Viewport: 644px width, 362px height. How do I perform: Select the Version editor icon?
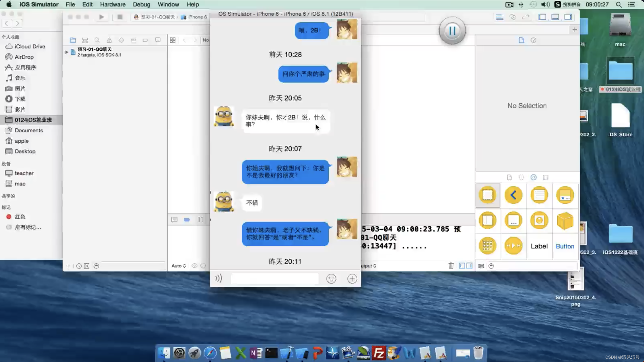(x=526, y=17)
